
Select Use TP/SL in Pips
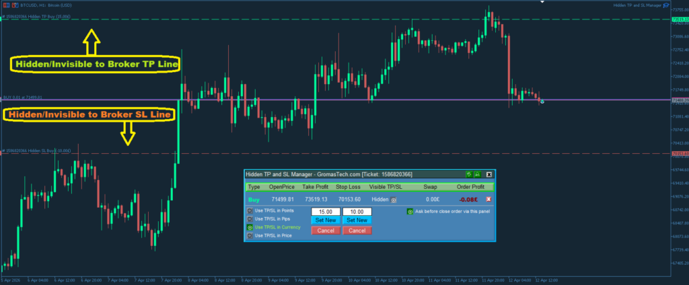(250, 218)
